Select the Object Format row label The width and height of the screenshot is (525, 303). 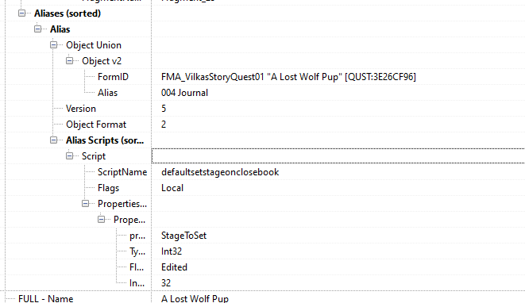pos(96,125)
